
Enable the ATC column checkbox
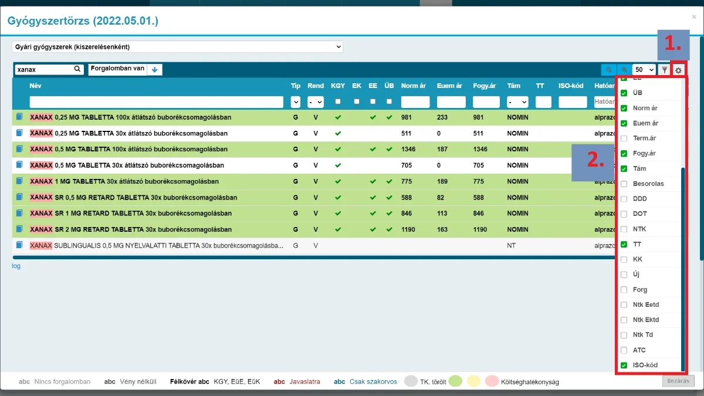click(624, 350)
